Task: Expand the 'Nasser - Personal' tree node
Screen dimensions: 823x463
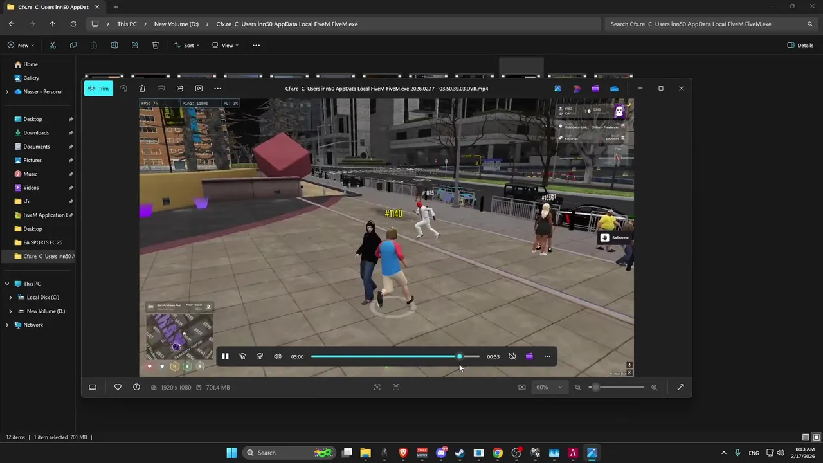Action: [x=7, y=91]
